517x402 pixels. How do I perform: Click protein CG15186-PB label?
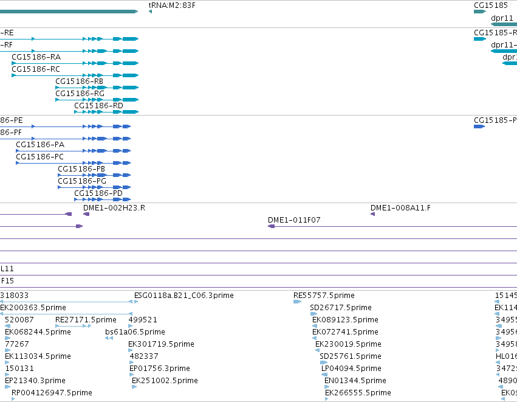[x=81, y=169]
